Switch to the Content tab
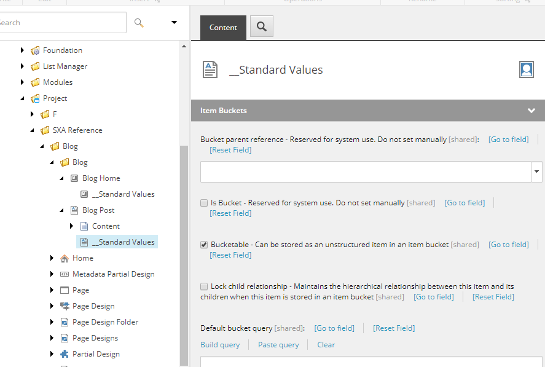This screenshot has height=367, width=545. pyautogui.click(x=223, y=28)
